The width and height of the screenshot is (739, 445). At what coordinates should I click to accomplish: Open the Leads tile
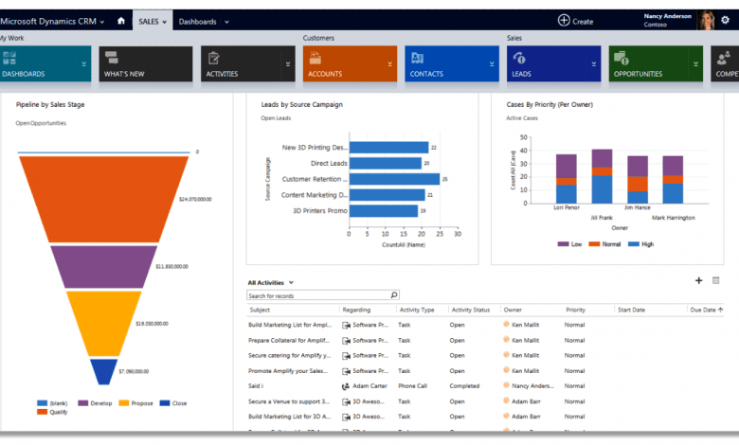[x=554, y=63]
